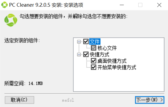This screenshot has width=168, height=107.
Task: Disable the 开始菜单快捷方式 checkbox
Action: 94,67
